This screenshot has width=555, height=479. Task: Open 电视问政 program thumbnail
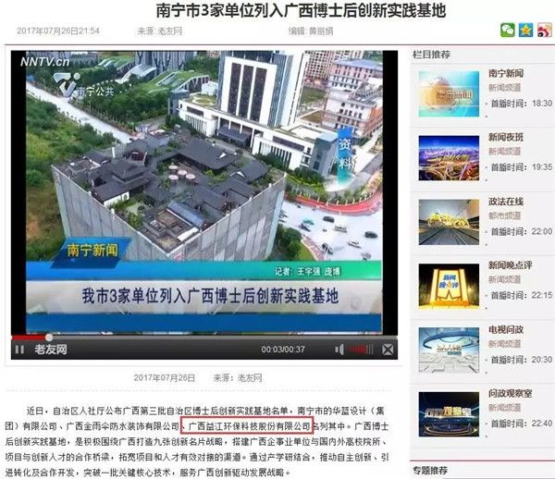click(449, 350)
